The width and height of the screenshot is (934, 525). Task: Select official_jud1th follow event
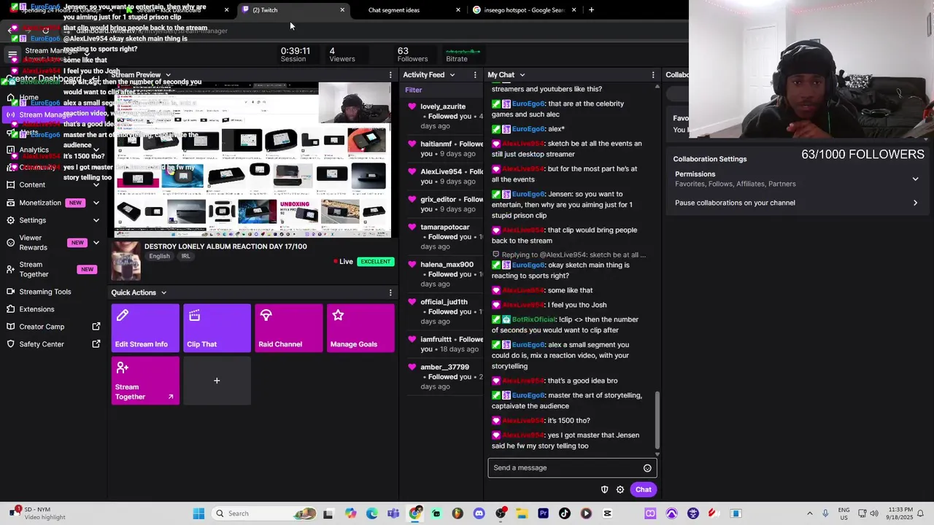[445, 311]
